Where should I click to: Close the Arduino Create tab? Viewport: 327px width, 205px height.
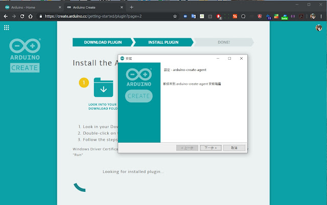pos(122,7)
